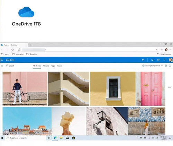Image resolution: width=173 pixels, height=146 pixels.
Task: Open the yellow staircase photo
Action: click(69, 89)
